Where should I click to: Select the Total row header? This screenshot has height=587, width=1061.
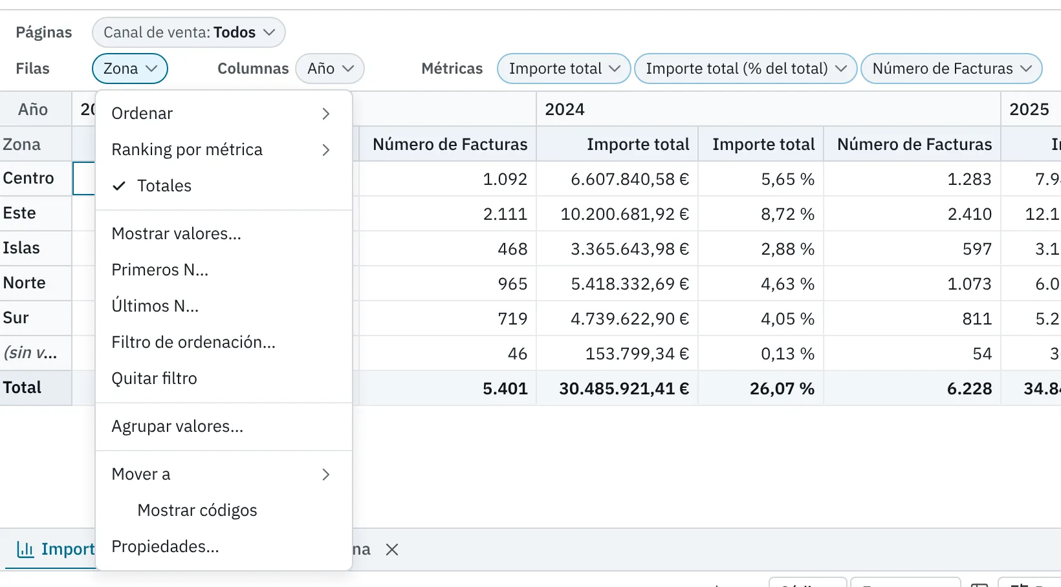pos(36,388)
